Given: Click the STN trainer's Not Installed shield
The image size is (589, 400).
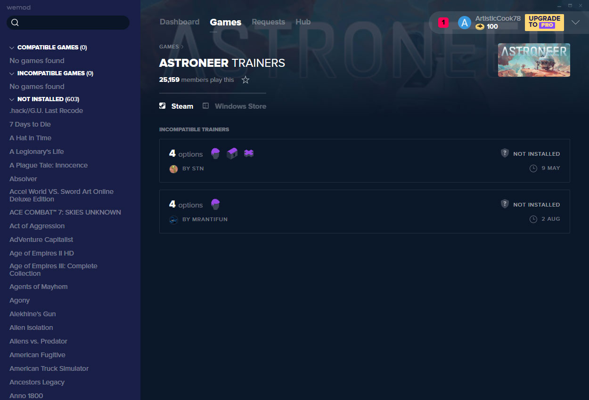Looking at the screenshot, I should tap(505, 153).
